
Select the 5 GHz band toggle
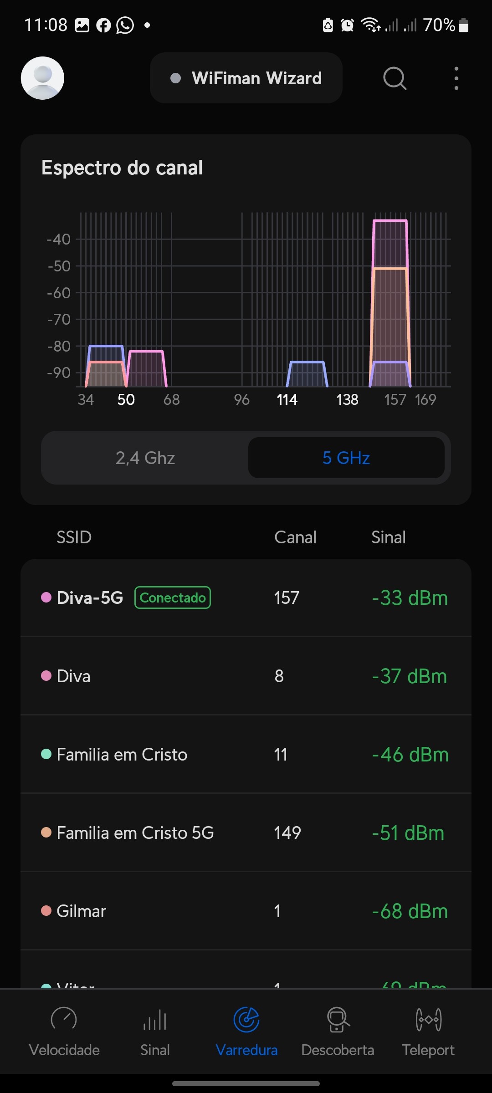click(346, 458)
